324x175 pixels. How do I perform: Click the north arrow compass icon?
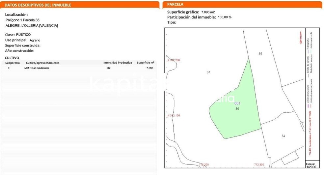tap(300, 37)
